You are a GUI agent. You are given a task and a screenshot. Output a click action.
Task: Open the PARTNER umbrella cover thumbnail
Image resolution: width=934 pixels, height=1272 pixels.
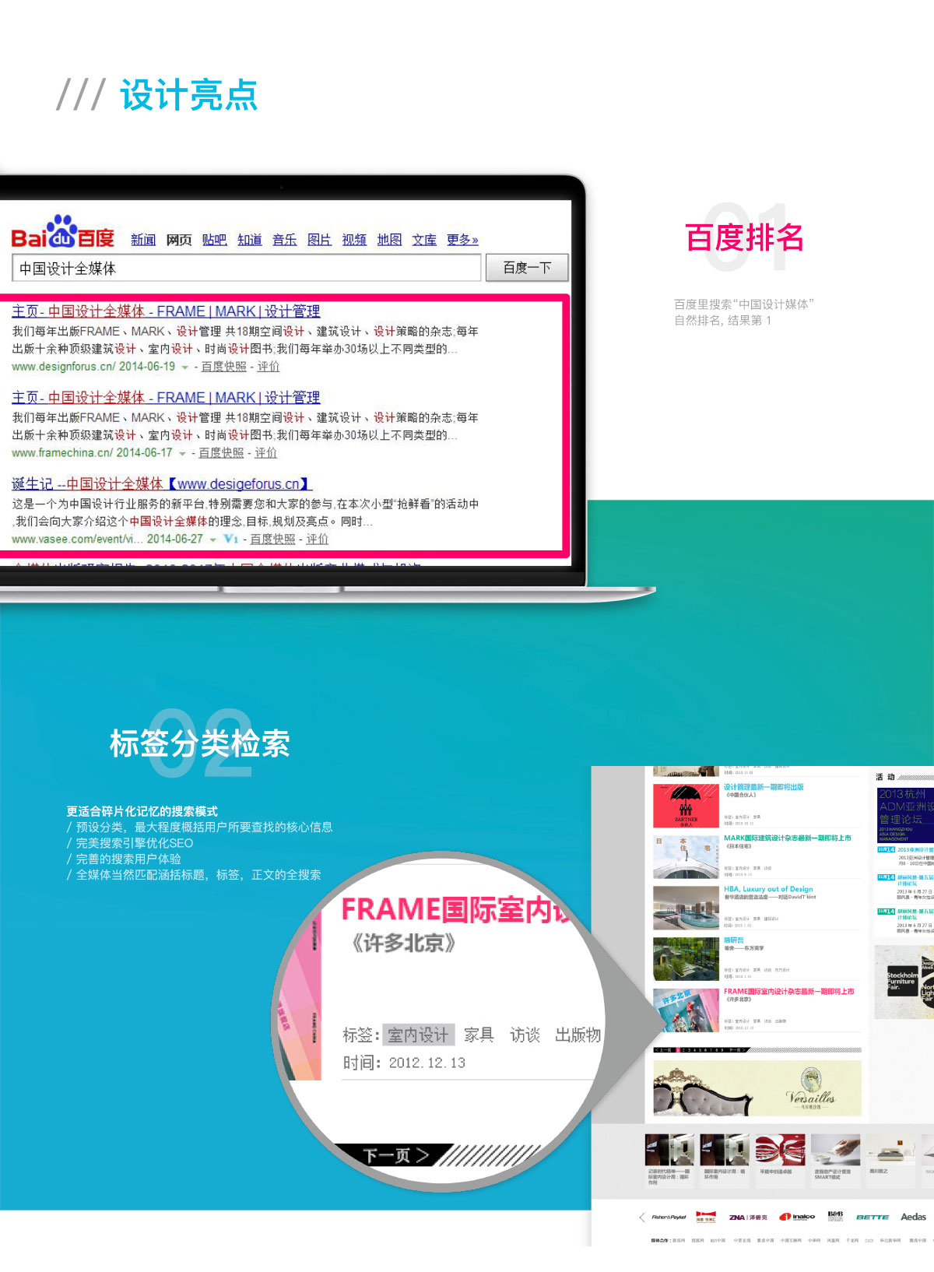pos(686,805)
